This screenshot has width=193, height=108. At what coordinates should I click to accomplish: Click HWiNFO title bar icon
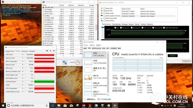[x=43, y=2]
